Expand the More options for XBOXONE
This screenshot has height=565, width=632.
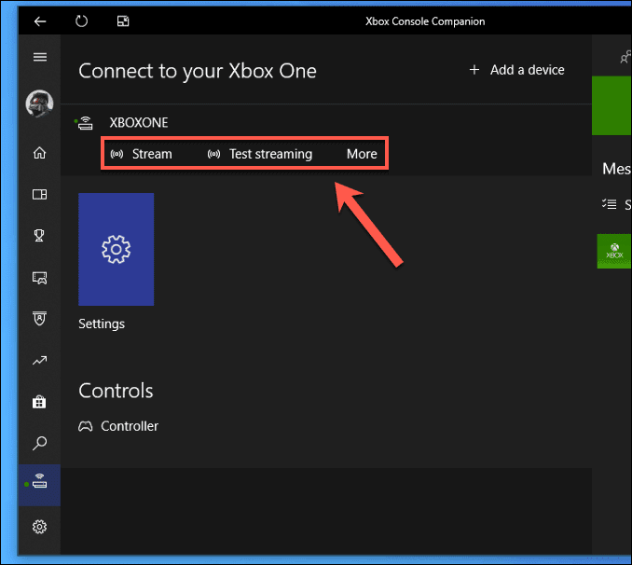pyautogui.click(x=362, y=154)
